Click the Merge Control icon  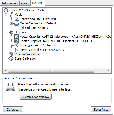click(17, 50)
